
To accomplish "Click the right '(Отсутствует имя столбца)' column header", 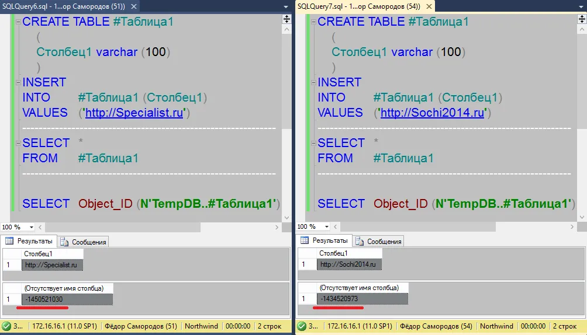I will [362, 288].
